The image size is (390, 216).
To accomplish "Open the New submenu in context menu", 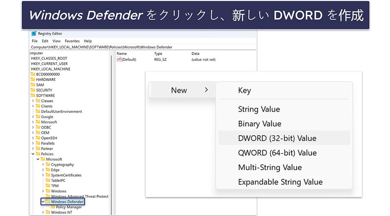I will 182,90.
